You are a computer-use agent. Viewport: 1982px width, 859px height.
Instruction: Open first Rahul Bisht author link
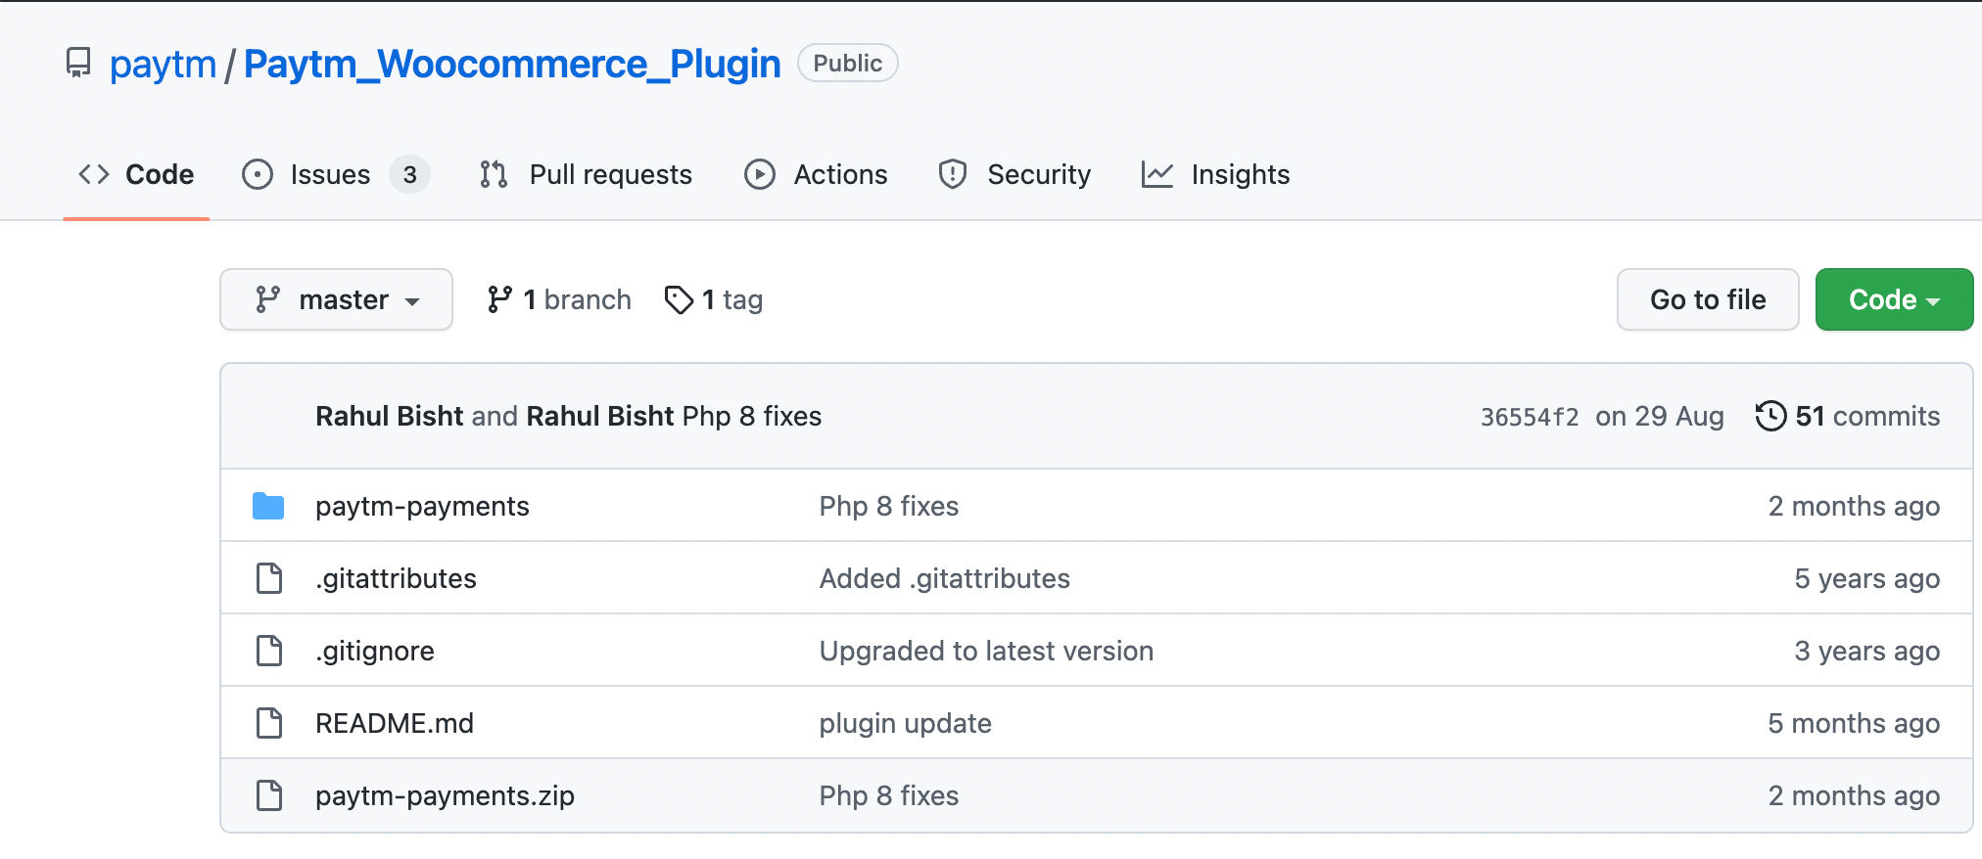[390, 417]
